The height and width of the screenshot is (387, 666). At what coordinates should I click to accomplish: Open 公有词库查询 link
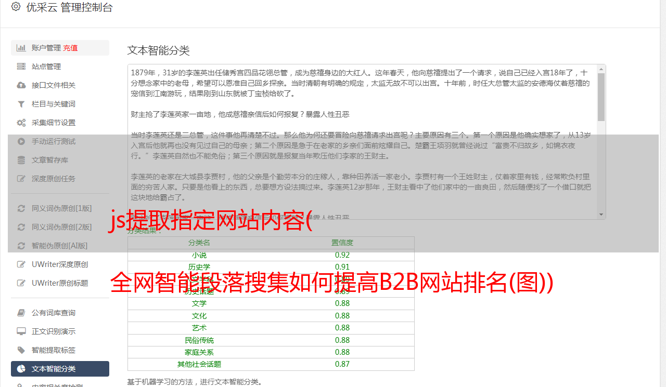point(54,313)
